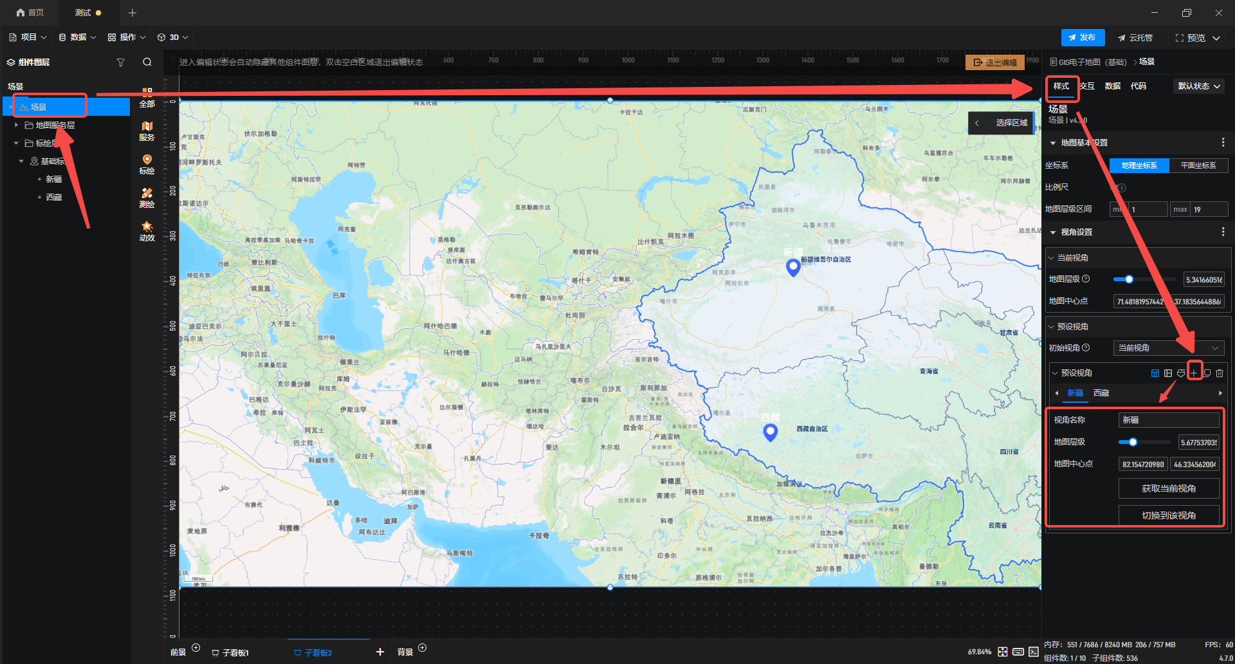Adjust the current view 地图层级 slider
This screenshot has height=664, width=1235.
(1129, 279)
